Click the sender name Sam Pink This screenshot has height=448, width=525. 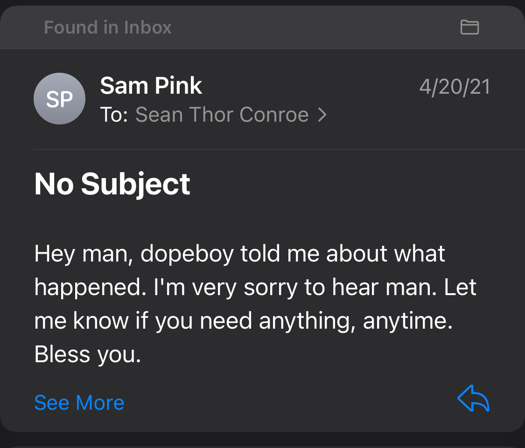coord(151,85)
